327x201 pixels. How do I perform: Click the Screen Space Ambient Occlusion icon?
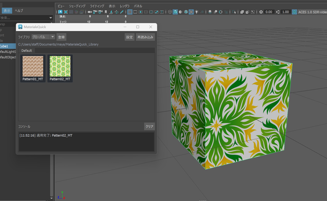[210, 12]
